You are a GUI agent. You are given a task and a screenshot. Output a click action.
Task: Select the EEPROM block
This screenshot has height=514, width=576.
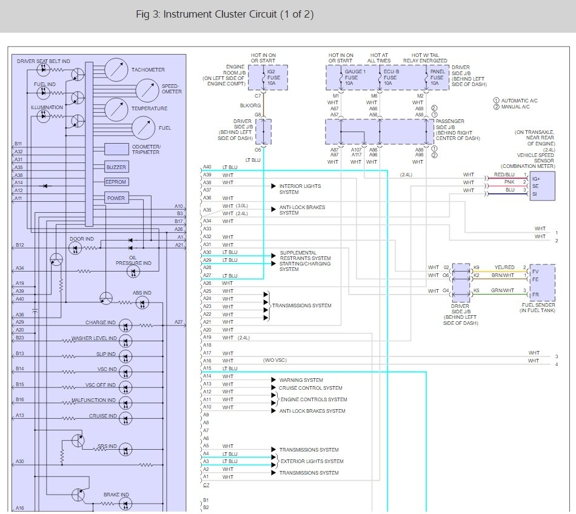coord(116,182)
